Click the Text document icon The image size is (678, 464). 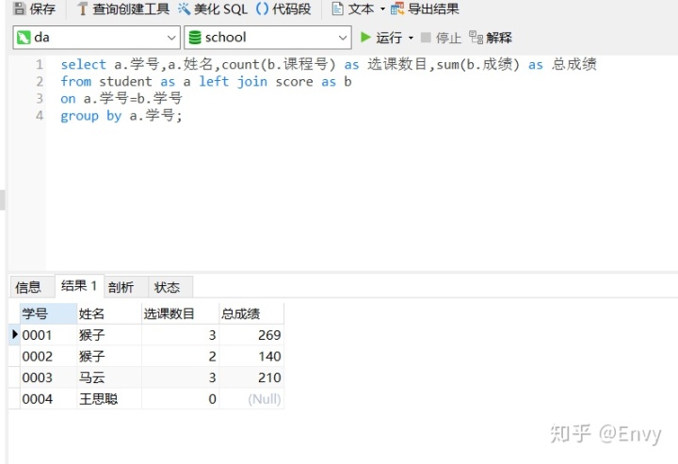tap(337, 8)
